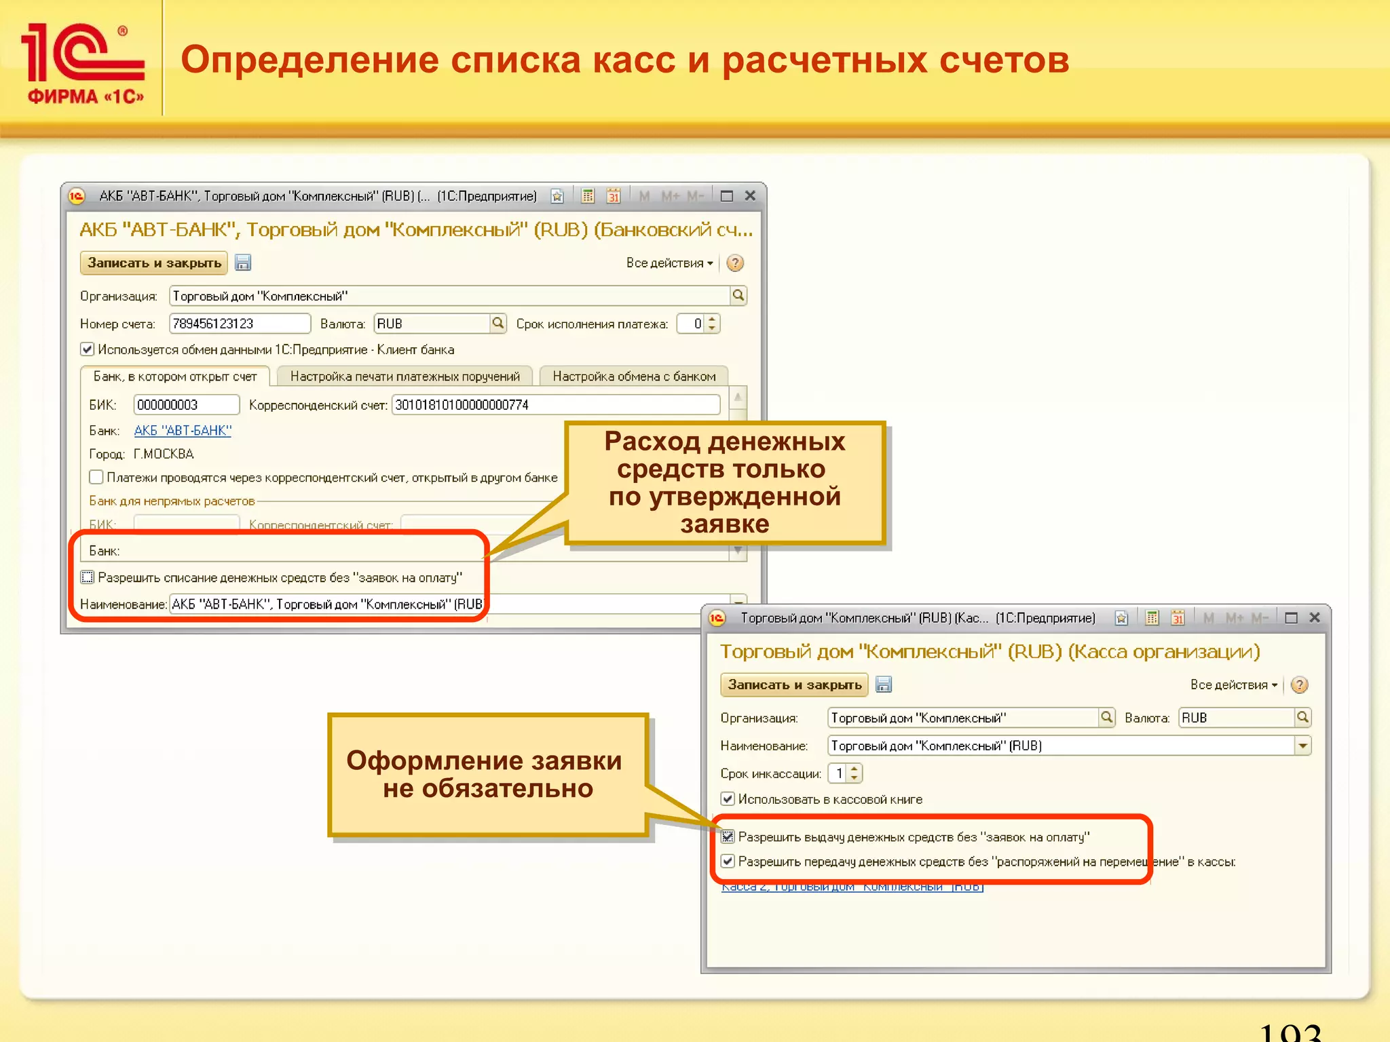1390x1042 pixels.
Task: Focus 'Номер счета' field with 789456123123
Action: (240, 324)
